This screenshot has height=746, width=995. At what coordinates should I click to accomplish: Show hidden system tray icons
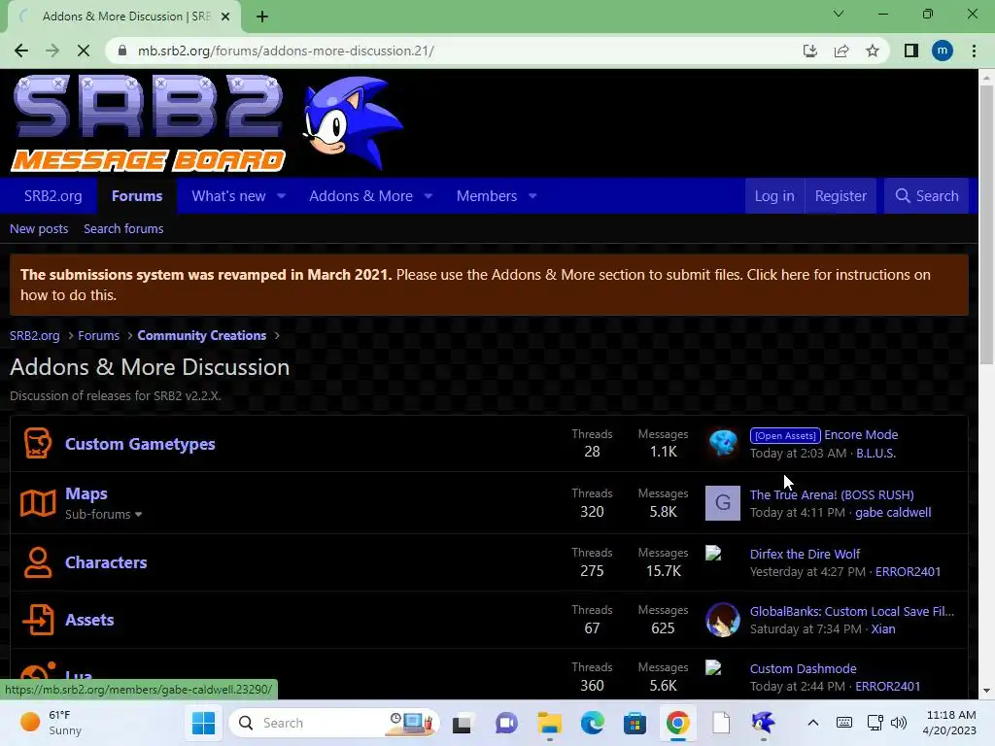pos(813,723)
